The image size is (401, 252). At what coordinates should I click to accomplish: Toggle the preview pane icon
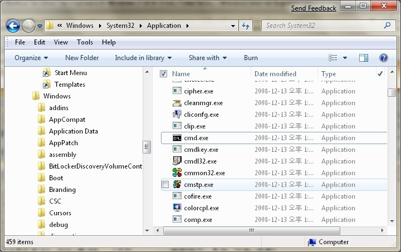363,58
